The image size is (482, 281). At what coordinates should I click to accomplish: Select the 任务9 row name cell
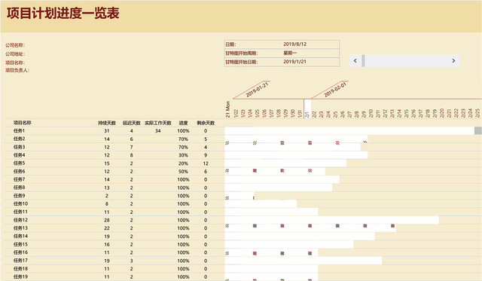(x=19, y=196)
